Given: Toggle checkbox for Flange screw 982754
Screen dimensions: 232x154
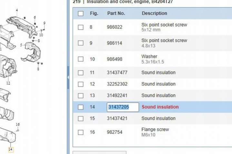Looking at the screenshot, I should [81, 132].
